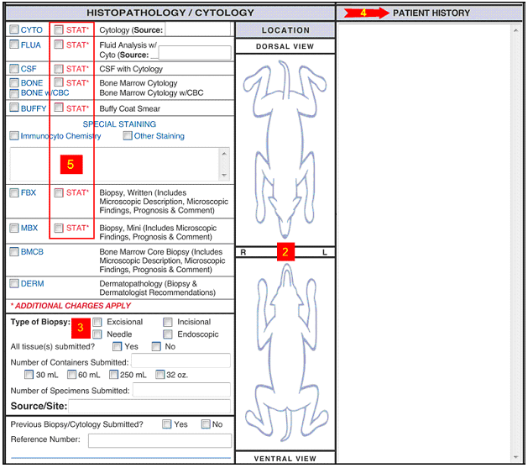Screen dimensions: 528x468
Task: Check the 30 mL container size
Action: click(x=29, y=375)
